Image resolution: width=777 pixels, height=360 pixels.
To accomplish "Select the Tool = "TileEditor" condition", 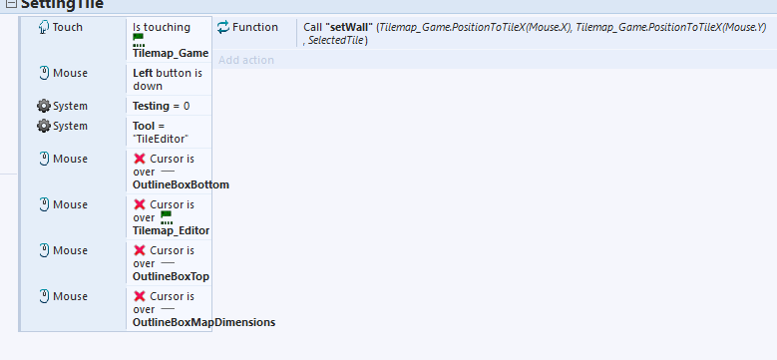I will click(169, 132).
